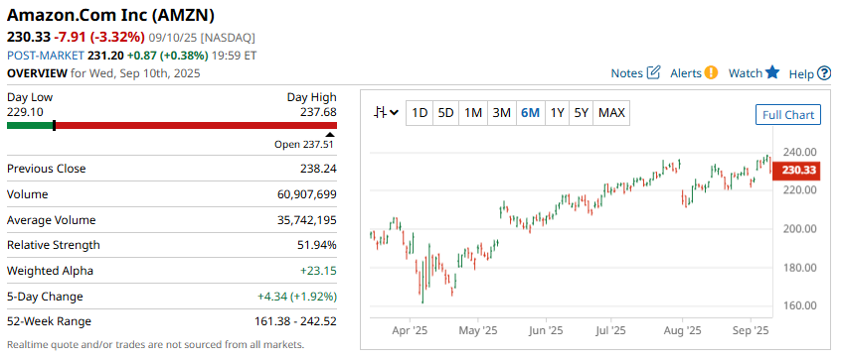The width and height of the screenshot is (842, 361).
Task: Select the 6M chart period
Action: (x=530, y=113)
